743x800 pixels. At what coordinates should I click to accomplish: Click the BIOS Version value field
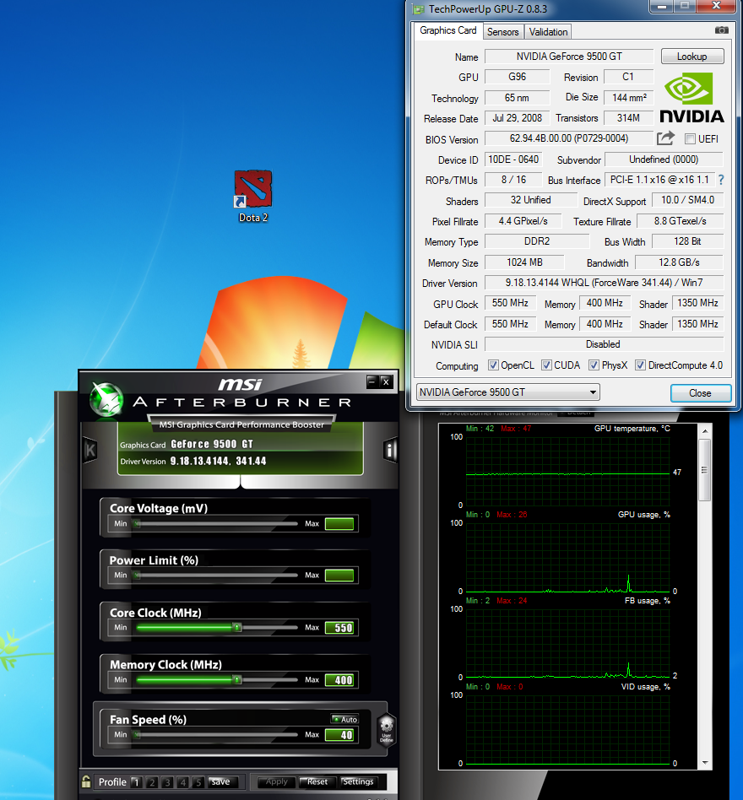point(569,138)
